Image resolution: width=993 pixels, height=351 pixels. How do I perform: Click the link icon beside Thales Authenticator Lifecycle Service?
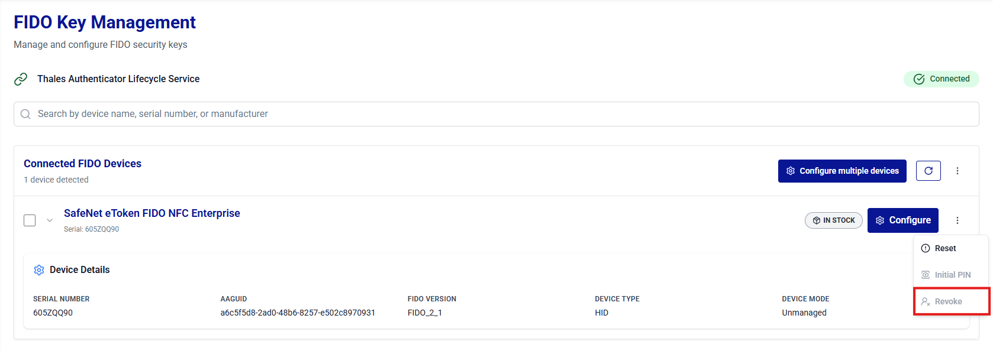click(21, 79)
